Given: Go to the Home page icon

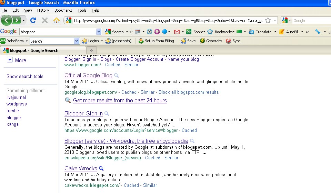Looking at the screenshot, I should click(56, 20).
